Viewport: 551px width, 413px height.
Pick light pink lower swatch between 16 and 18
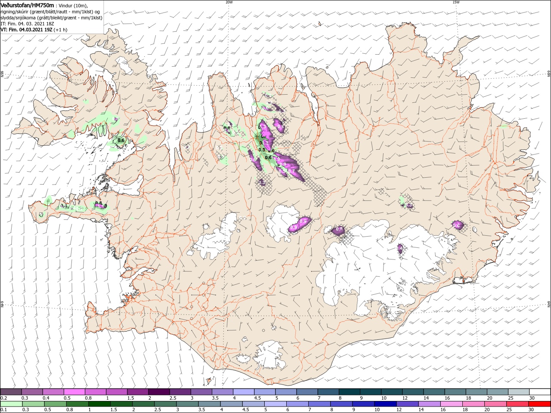pyautogui.click(x=451, y=404)
